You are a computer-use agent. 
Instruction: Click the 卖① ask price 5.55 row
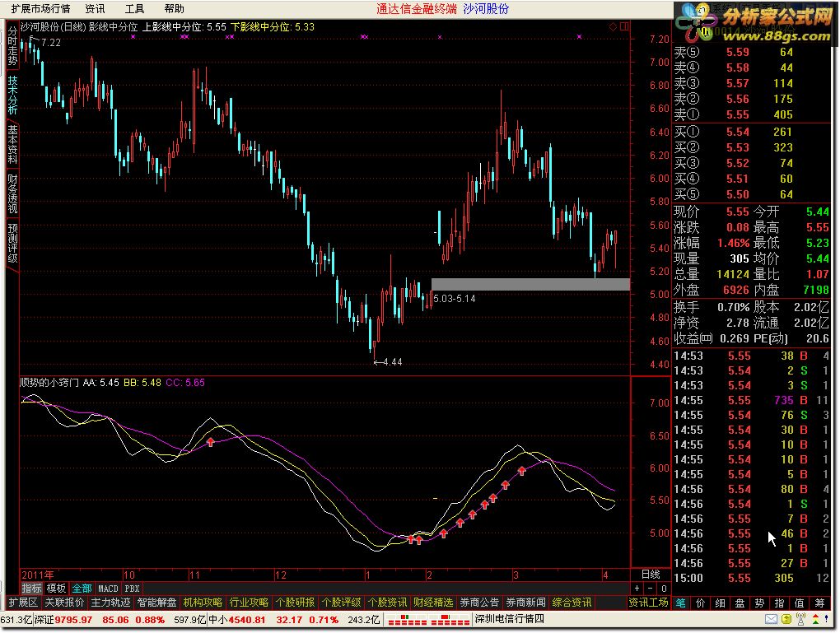(752, 114)
